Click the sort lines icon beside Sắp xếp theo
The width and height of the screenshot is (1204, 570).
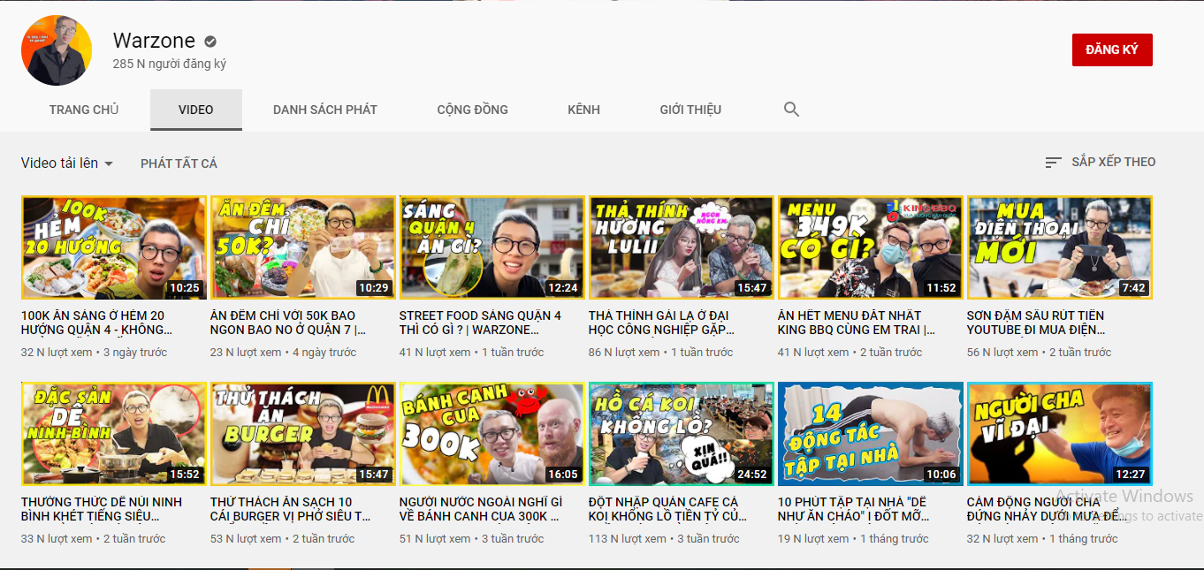tap(1053, 163)
